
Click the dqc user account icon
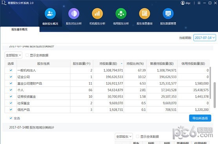point(183,3)
